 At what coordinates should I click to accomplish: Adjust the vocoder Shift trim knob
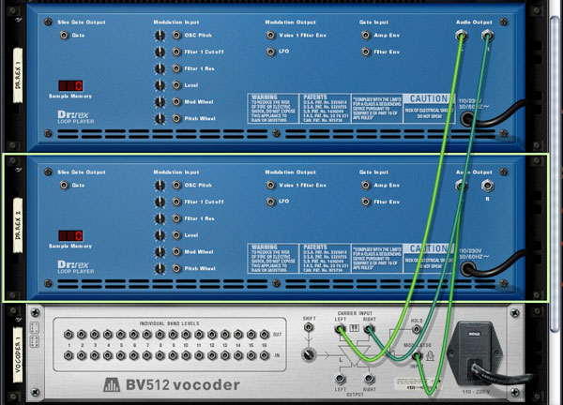click(309, 354)
